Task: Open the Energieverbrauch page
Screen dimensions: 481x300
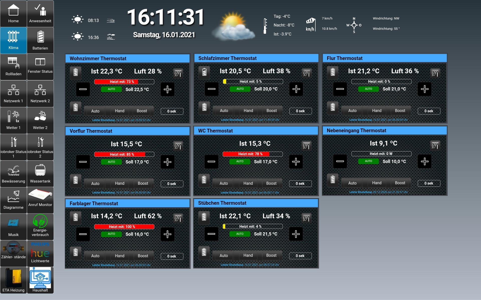Action: [40, 227]
